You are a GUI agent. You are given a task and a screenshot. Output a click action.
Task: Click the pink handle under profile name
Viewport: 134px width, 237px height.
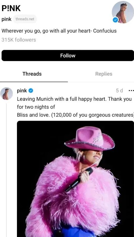pos(6,19)
